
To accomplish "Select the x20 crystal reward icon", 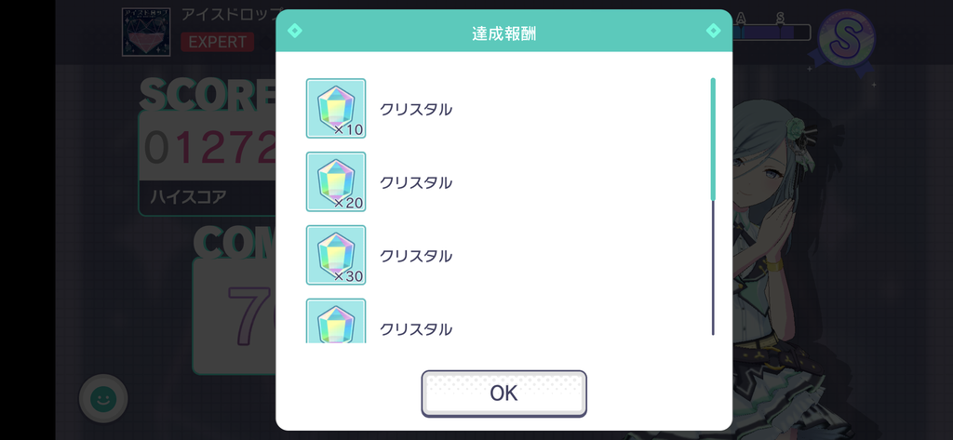I will pos(336,181).
